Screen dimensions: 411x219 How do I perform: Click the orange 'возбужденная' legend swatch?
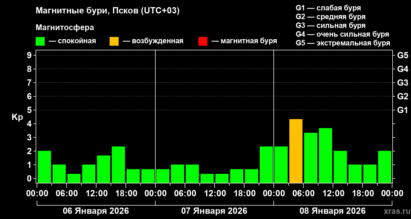pos(114,41)
